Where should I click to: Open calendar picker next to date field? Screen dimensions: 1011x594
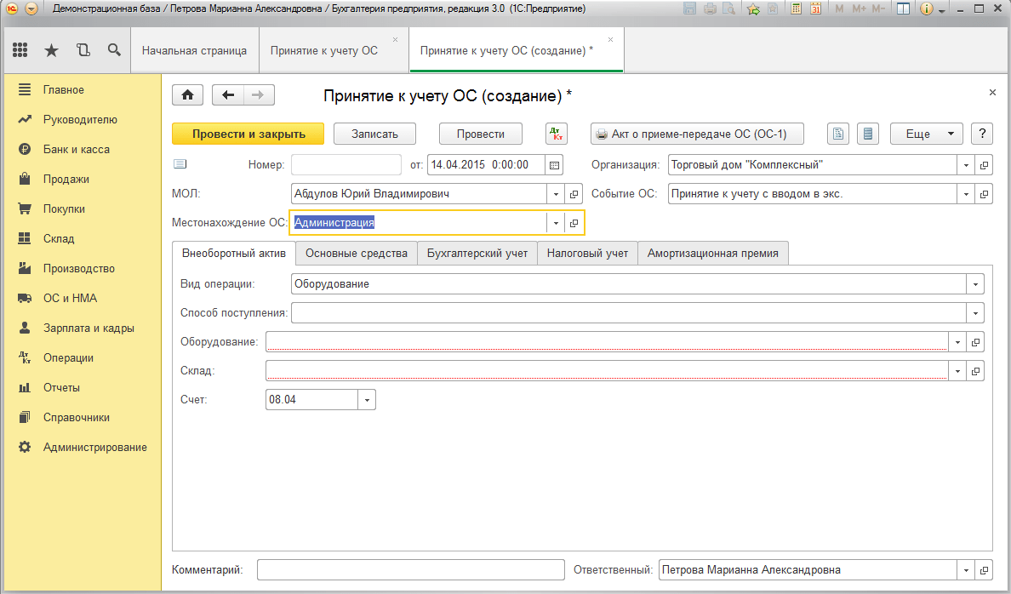554,165
